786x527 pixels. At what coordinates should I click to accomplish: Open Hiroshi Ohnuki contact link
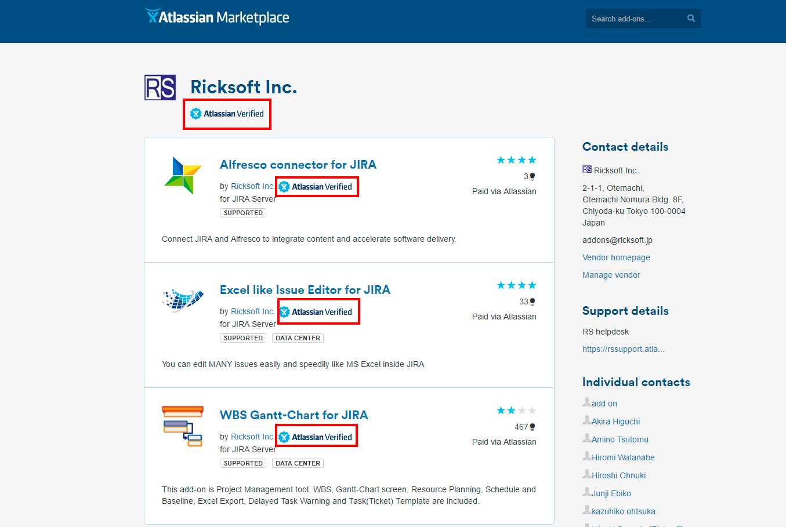[x=619, y=475]
